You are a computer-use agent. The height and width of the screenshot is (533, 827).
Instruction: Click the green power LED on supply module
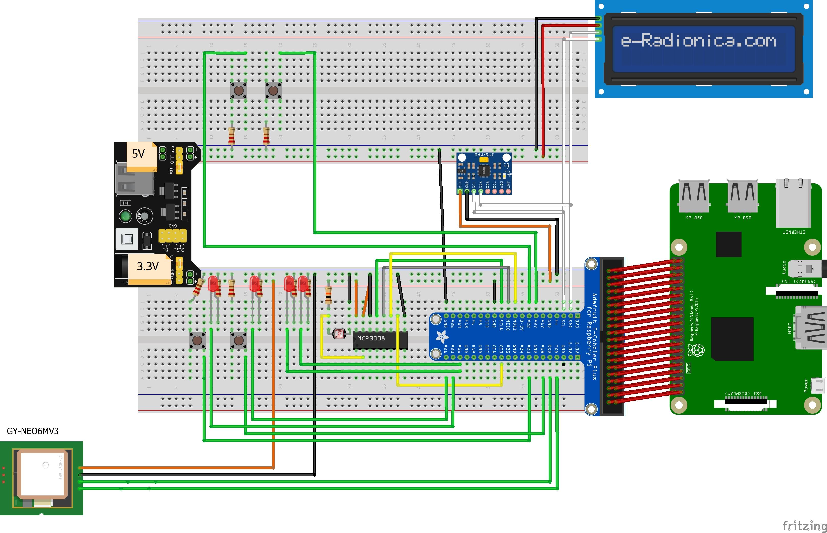pyautogui.click(x=125, y=216)
